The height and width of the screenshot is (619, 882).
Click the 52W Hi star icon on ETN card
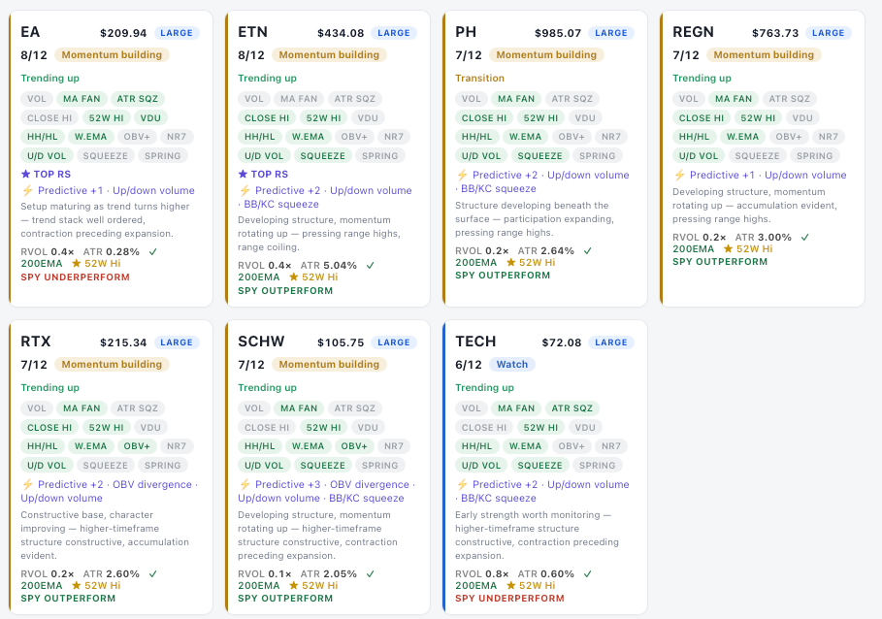294,277
